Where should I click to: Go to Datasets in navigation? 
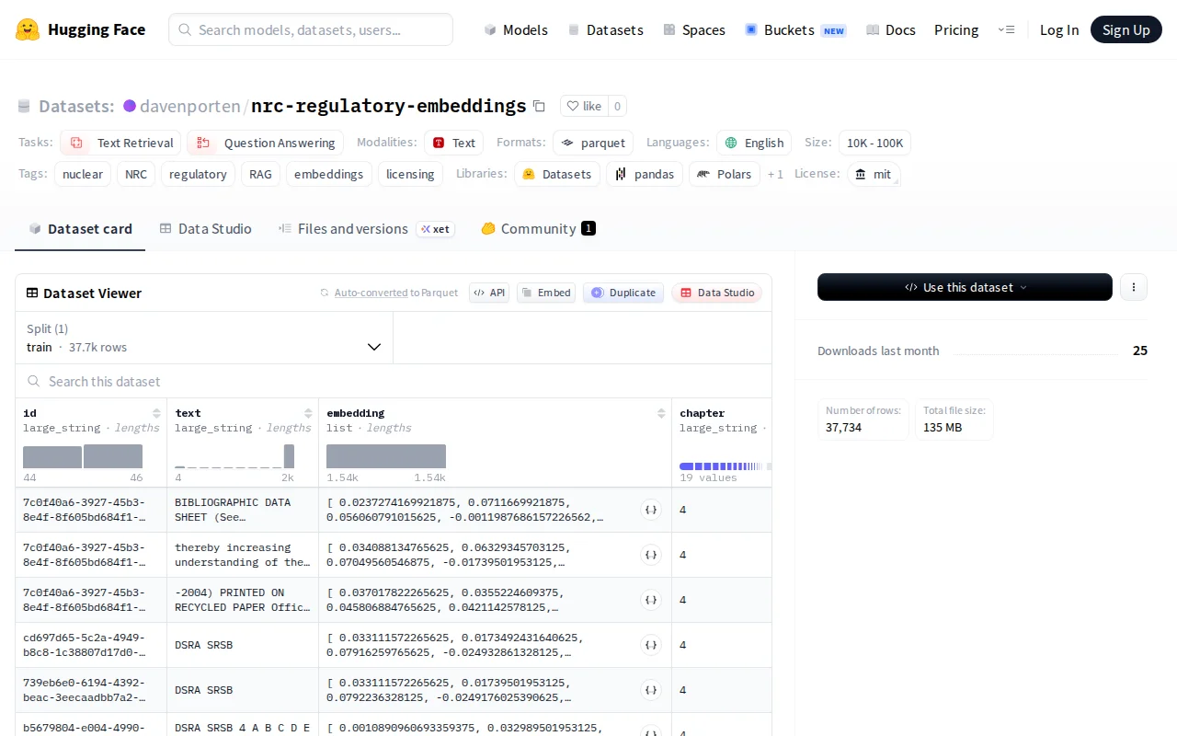click(x=605, y=29)
